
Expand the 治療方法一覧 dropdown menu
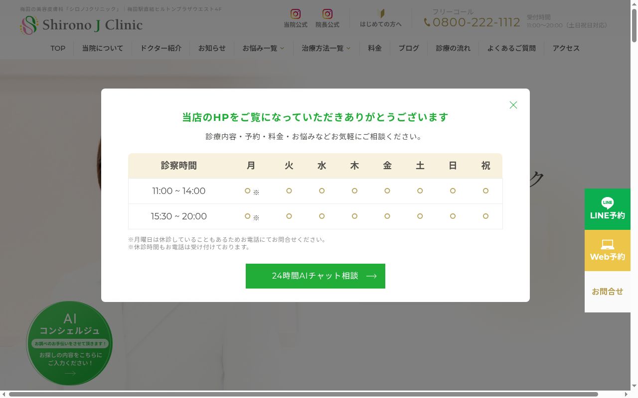(x=326, y=48)
